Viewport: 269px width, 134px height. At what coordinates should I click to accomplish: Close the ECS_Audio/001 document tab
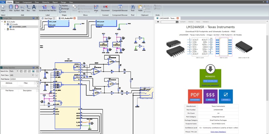pos(74,18)
